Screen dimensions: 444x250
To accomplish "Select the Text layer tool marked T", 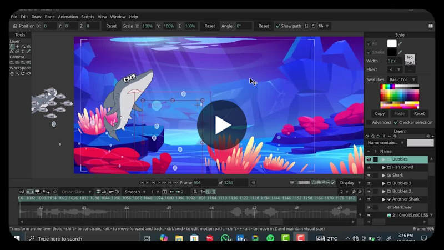I will (x=23, y=52).
